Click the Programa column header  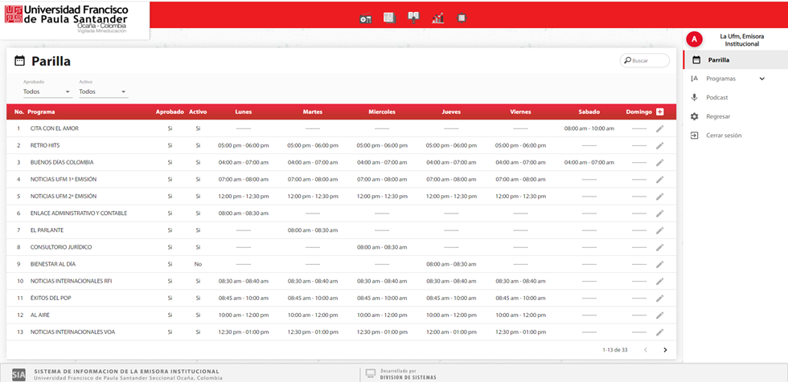[41, 112]
